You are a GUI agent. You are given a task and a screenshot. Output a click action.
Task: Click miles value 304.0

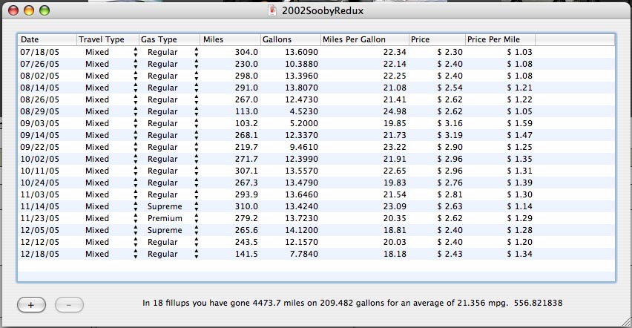tap(246, 52)
